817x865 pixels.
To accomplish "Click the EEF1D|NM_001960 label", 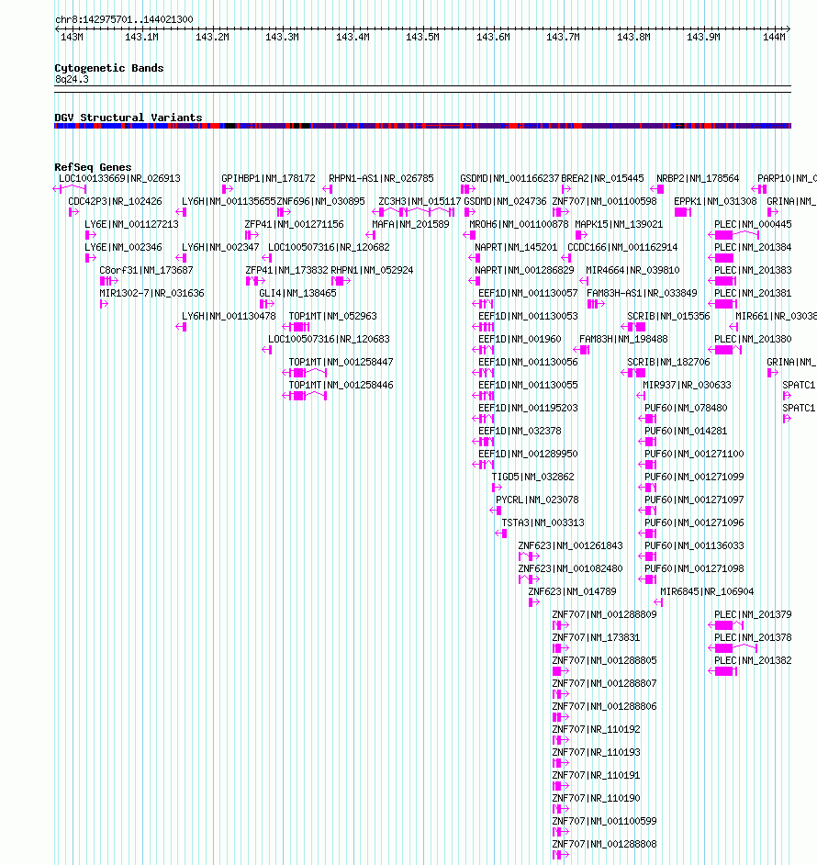I will [x=520, y=339].
